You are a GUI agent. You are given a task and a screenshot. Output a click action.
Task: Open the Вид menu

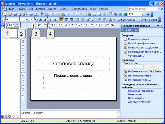[31, 9]
